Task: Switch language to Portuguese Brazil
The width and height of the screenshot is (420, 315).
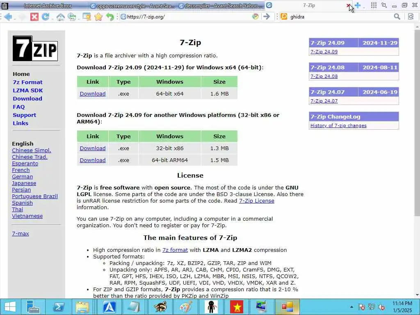Action: [x=35, y=196]
